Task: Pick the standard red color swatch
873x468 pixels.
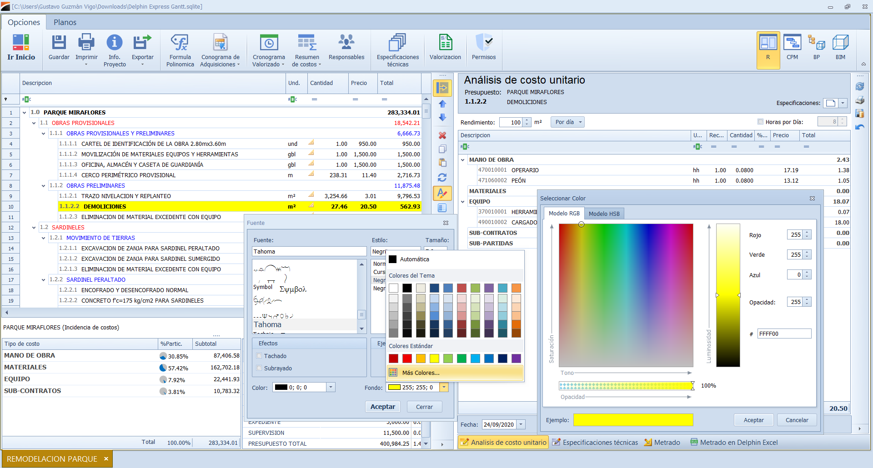Action: pyautogui.click(x=407, y=358)
